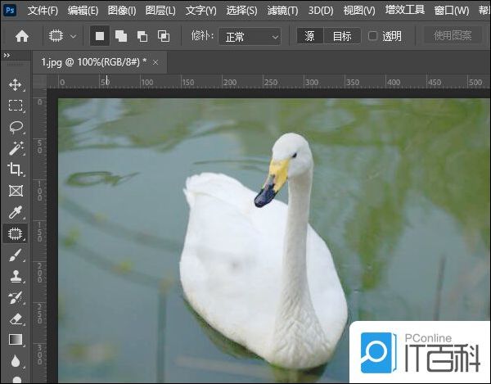Expand the toolbar using double-arrow chevron
This screenshot has width=491, height=384.
tap(7, 56)
